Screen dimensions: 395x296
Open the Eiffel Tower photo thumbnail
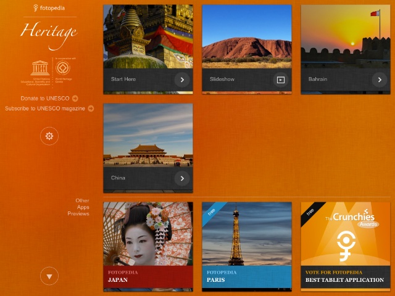point(247,234)
